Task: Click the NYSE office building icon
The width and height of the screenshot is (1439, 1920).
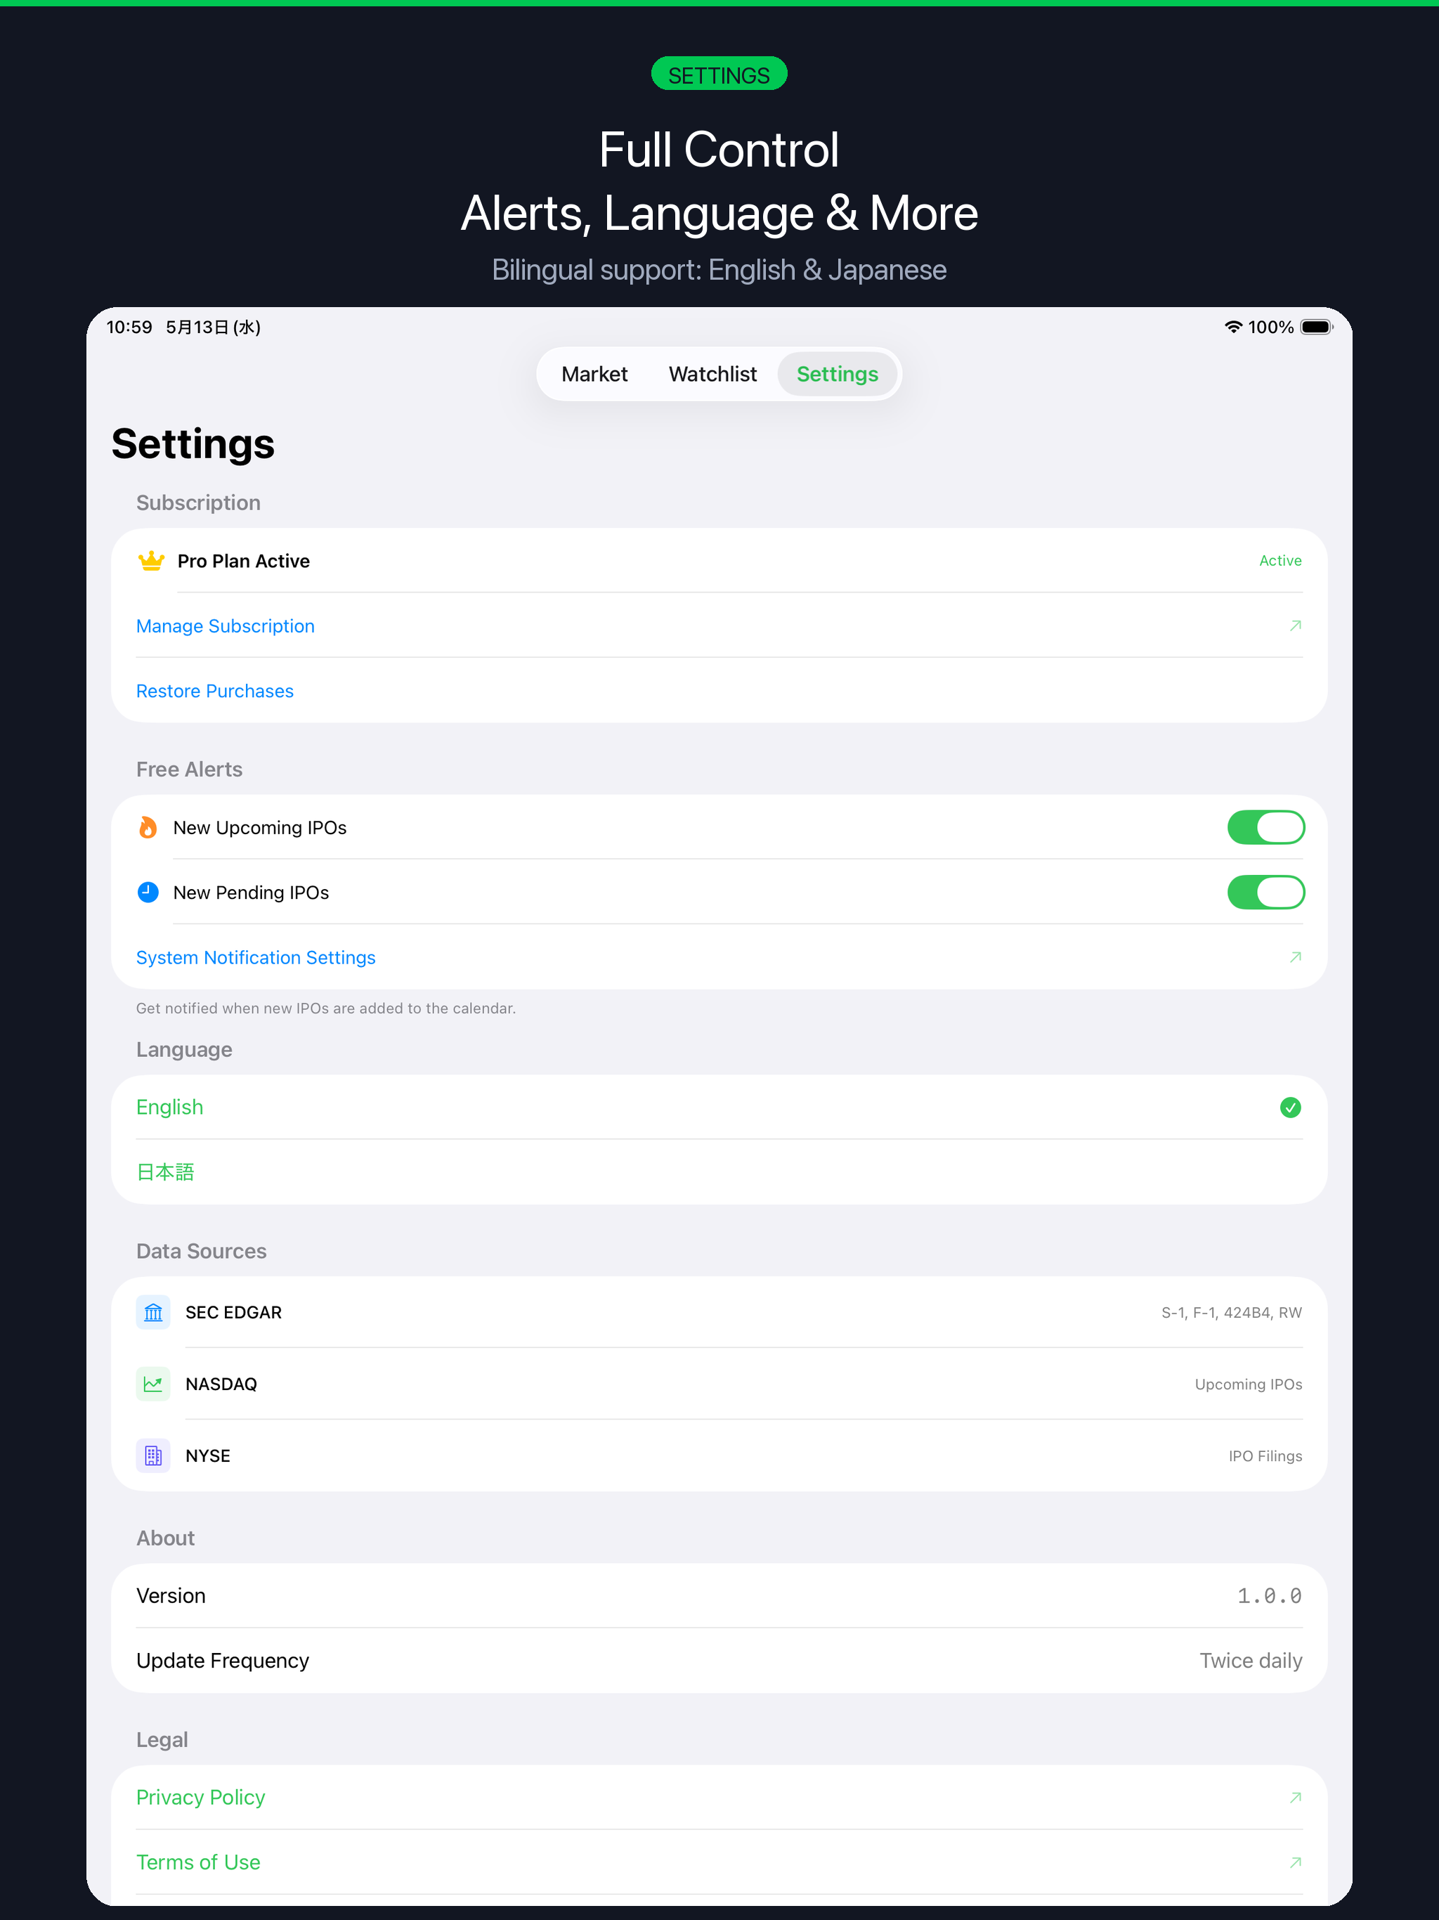Action: [x=154, y=1455]
